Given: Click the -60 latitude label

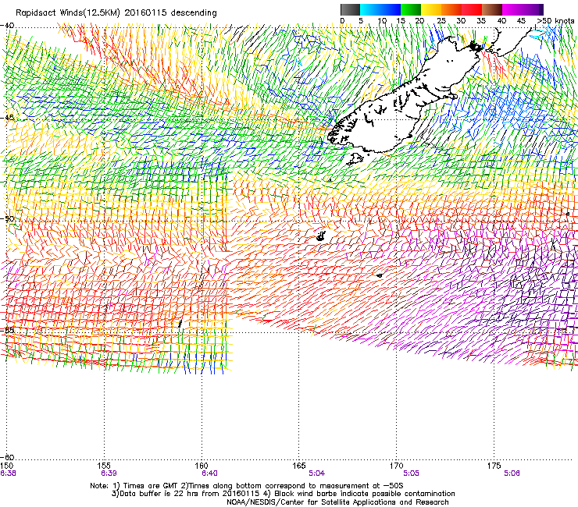Looking at the screenshot, I should coord(7,457).
